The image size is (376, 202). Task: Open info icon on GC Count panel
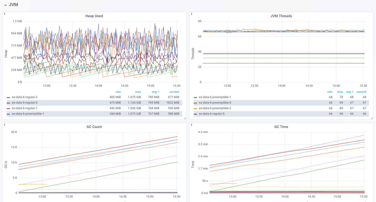(x=4, y=124)
